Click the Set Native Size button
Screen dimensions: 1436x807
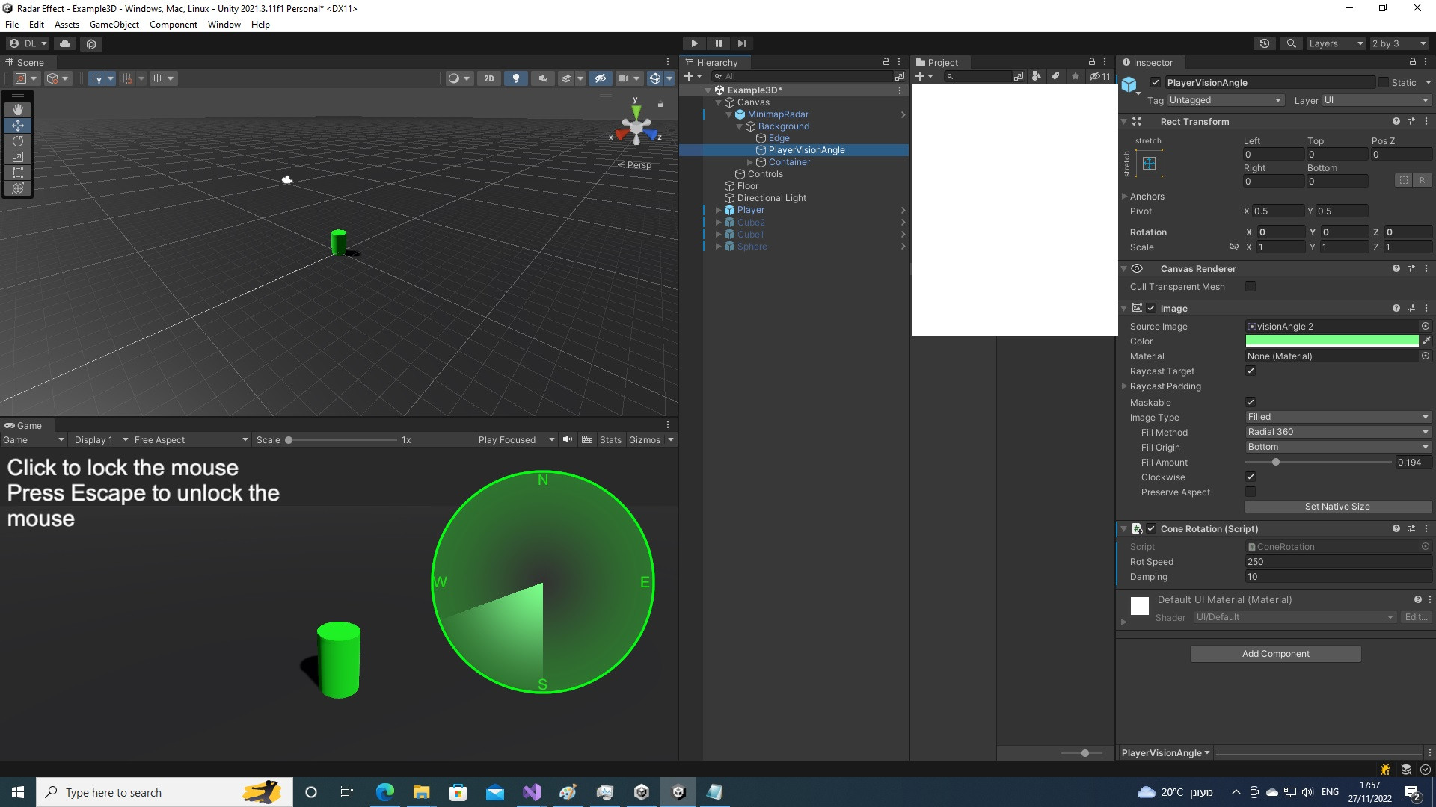pyautogui.click(x=1337, y=507)
